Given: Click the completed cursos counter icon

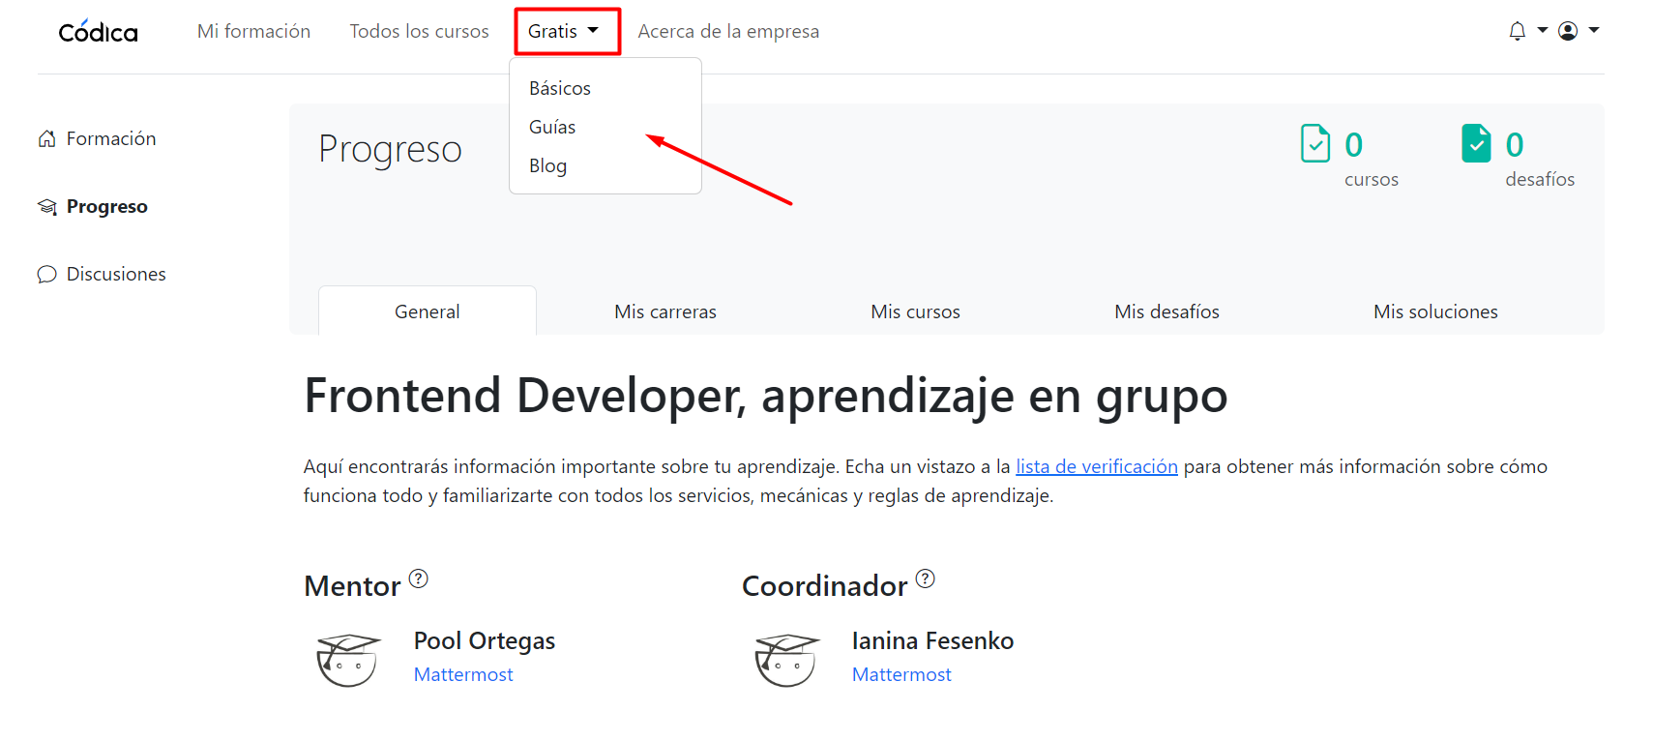Looking at the screenshot, I should pos(1314,144).
